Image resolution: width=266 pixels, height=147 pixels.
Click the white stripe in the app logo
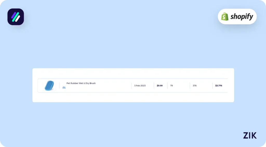[18, 18]
